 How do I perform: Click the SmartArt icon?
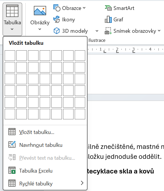pos(108,8)
